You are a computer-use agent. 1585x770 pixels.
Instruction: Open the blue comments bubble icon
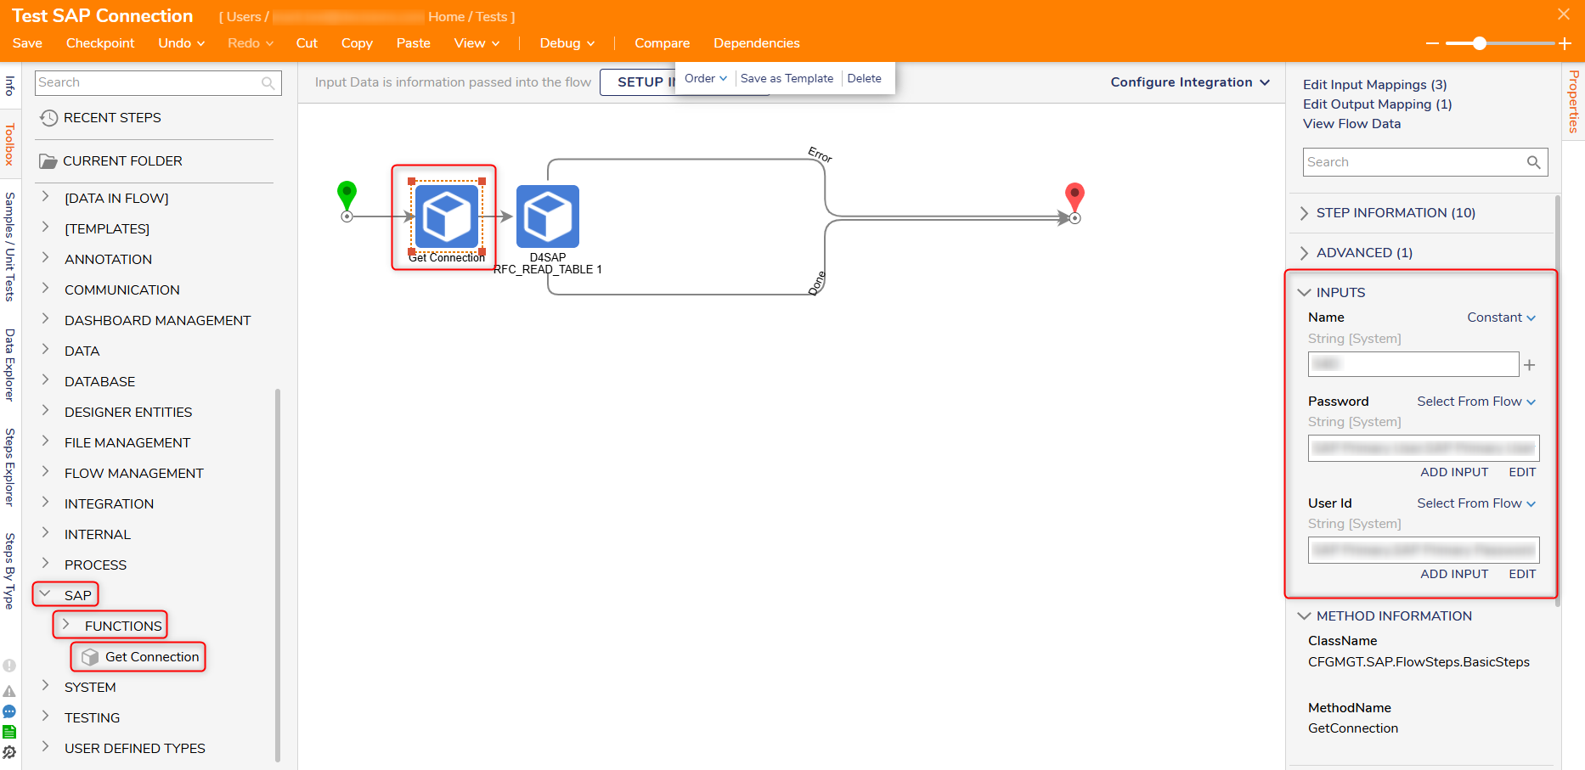(9, 711)
